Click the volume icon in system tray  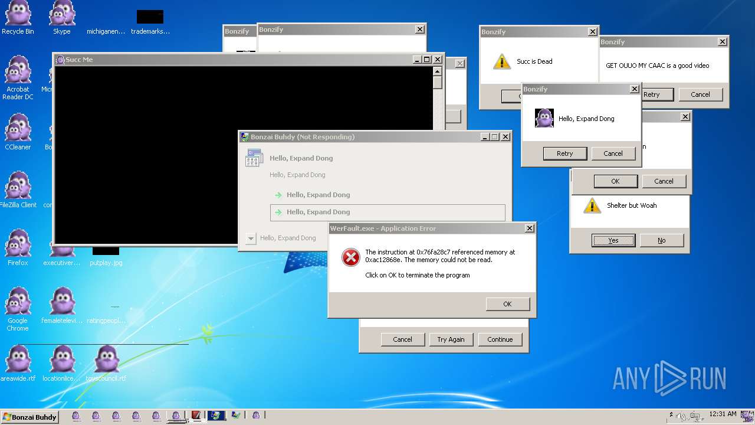(682, 416)
